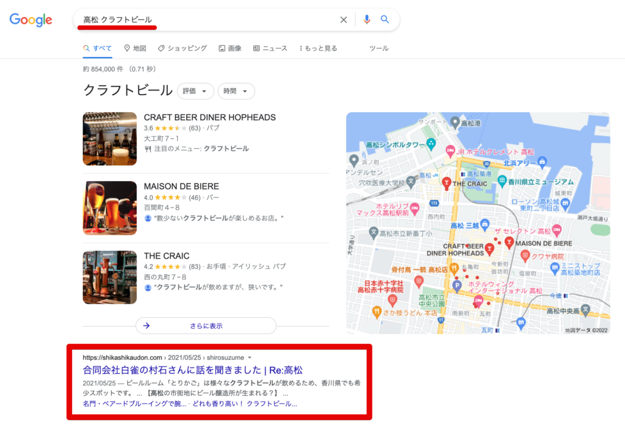The width and height of the screenshot is (625, 425).
Task: Click CRAFT BEER DINER HOPHEADS map pin
Action: tap(490, 249)
